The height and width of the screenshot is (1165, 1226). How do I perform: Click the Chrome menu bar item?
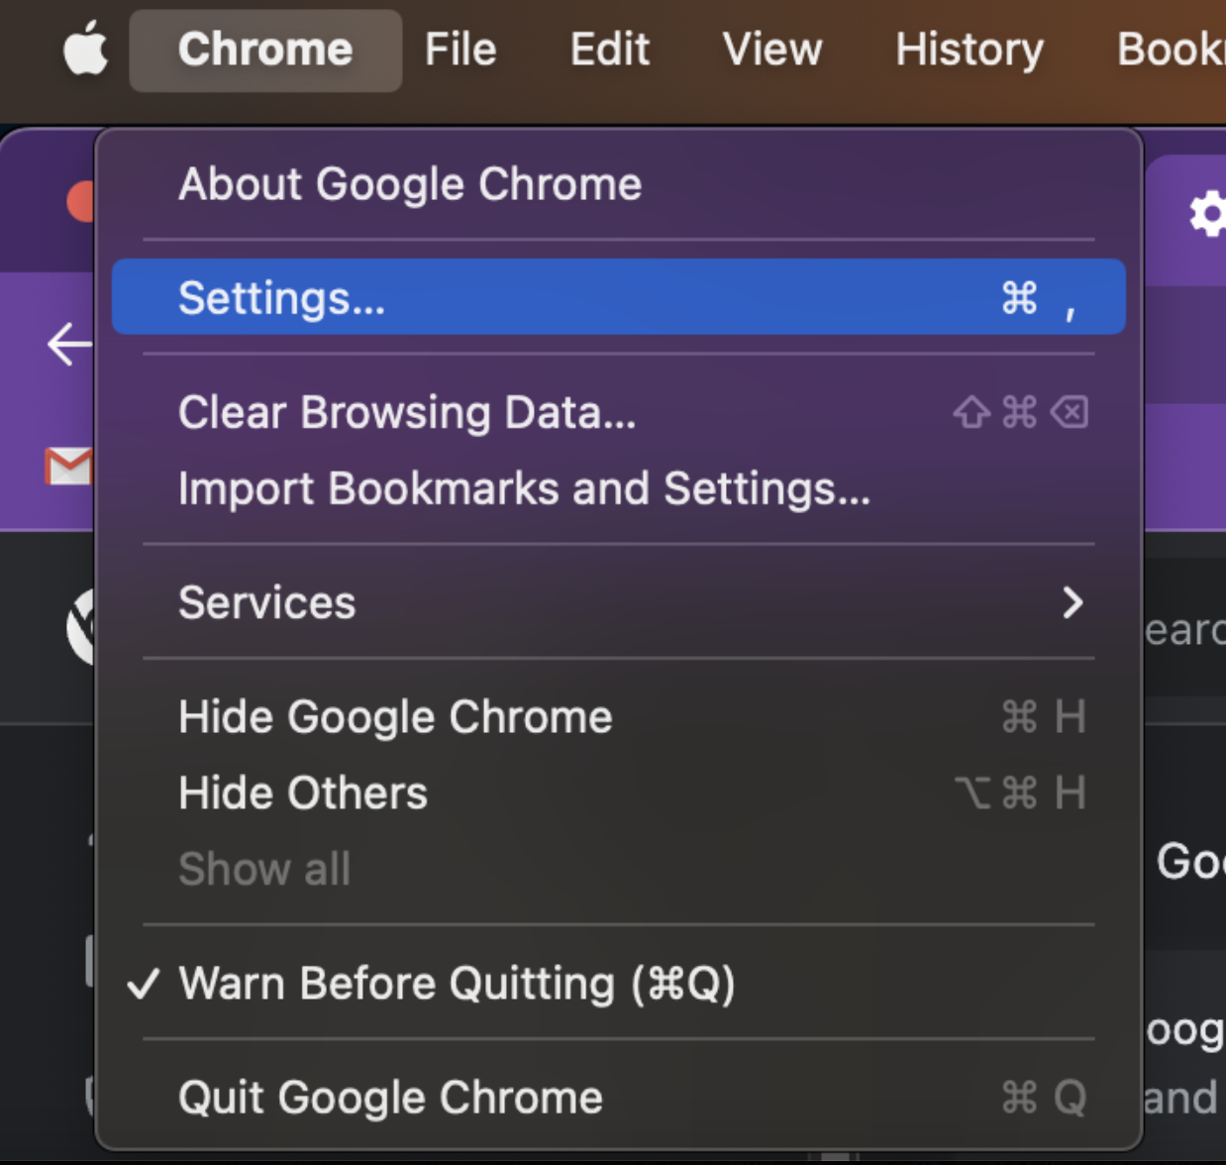265,50
